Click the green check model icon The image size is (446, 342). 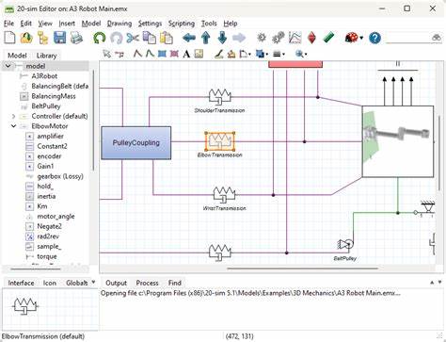328,38
